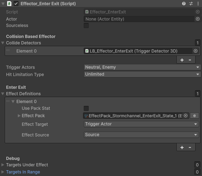Open component help reference icon
Image resolution: width=202 pixels, height=176 pixels.
[x=184, y=4]
